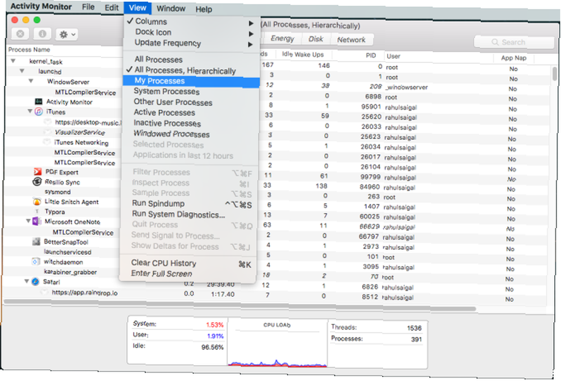Open the Activity Monitor app menu
Viewport: 561px width, 381px height.
click(x=41, y=6)
